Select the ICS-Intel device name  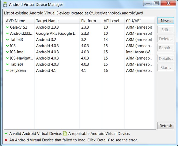click(x=17, y=52)
